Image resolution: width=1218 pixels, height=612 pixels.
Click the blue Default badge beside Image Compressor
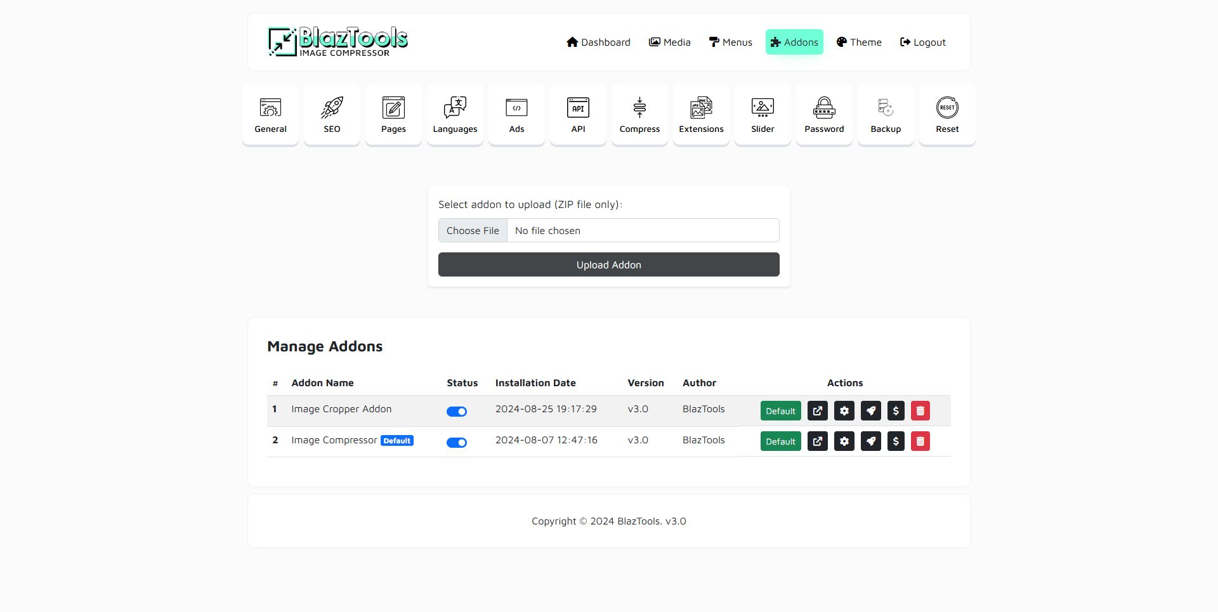[x=397, y=441]
